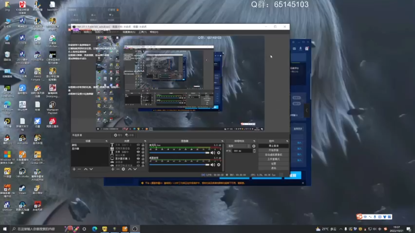Open the scene transition type dropdown
Image resolution: width=415 pixels, height=233 pixels.
coord(238,146)
